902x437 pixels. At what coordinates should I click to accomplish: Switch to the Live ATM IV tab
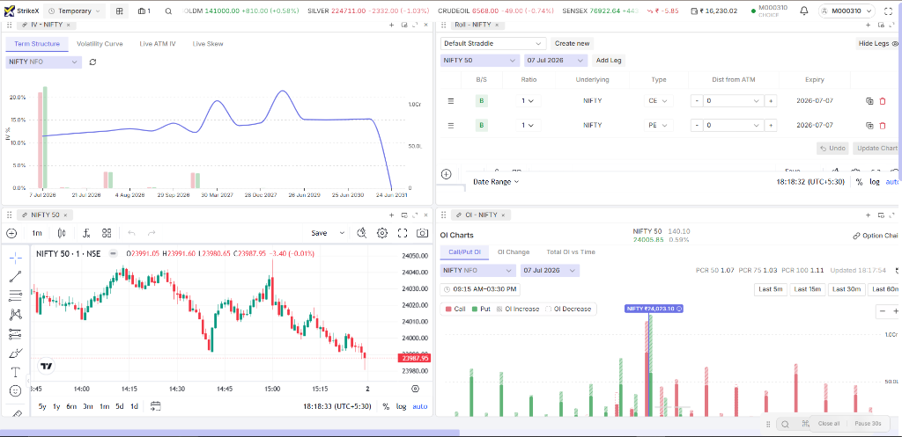[x=157, y=44]
